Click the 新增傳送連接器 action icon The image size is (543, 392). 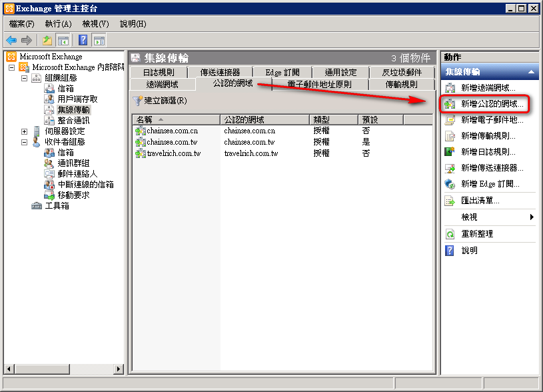[x=450, y=168]
